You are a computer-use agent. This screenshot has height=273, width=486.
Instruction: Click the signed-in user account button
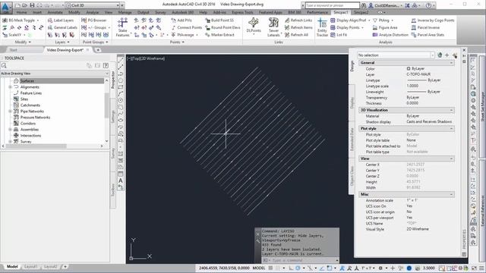tap(386, 5)
